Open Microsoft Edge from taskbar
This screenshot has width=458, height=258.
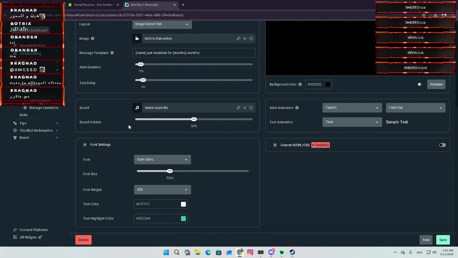[208, 252]
